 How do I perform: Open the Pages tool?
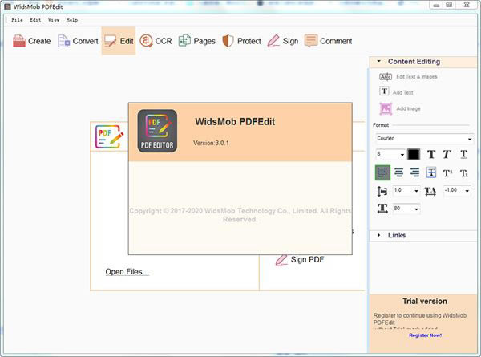tap(196, 41)
